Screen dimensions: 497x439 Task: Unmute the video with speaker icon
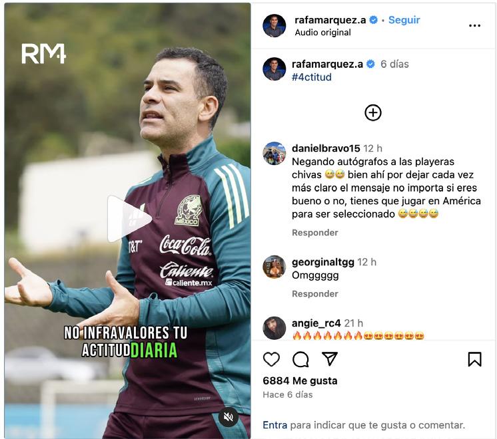[229, 417]
